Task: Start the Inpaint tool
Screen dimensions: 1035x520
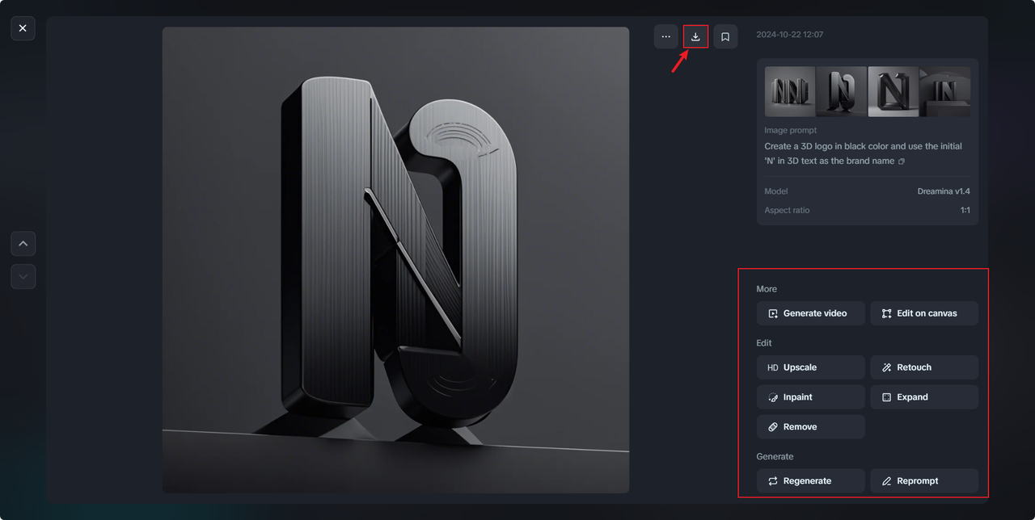Action: point(811,397)
